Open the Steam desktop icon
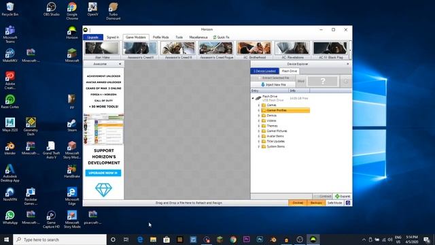435x245 pixels. tap(72, 125)
